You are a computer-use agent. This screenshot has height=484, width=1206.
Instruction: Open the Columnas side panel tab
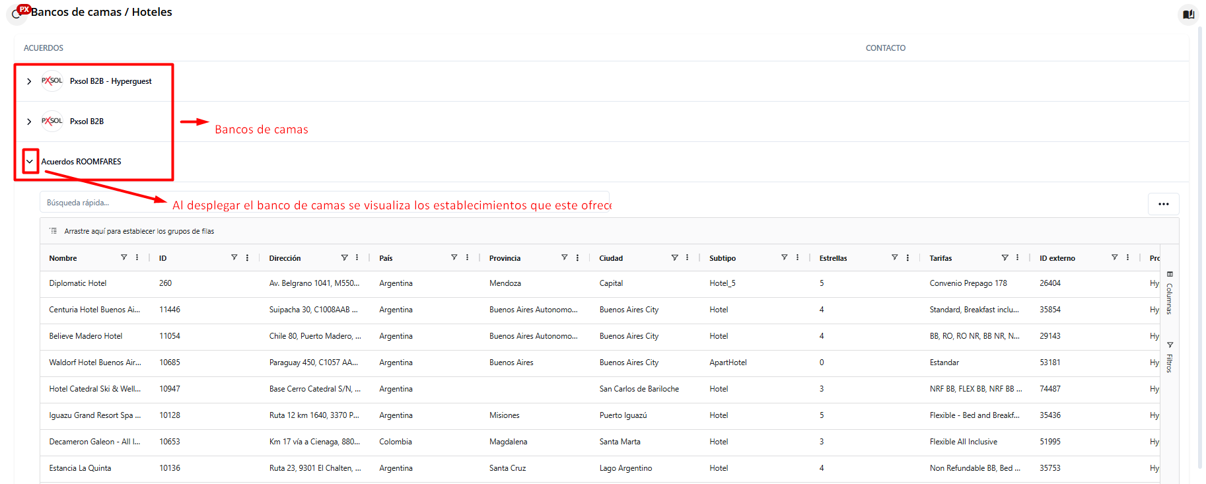[x=1169, y=293]
